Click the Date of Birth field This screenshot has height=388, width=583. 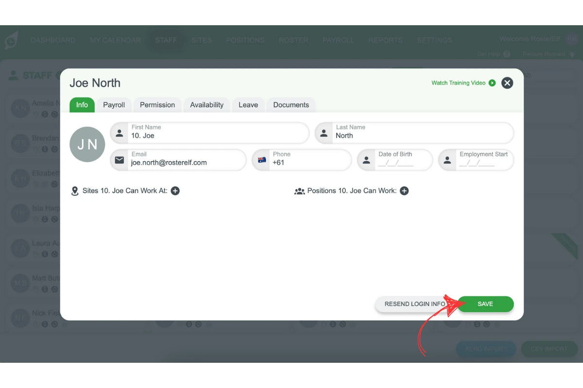click(x=395, y=160)
